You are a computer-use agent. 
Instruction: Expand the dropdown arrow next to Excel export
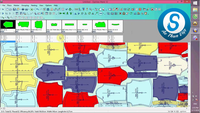coord(34,9)
